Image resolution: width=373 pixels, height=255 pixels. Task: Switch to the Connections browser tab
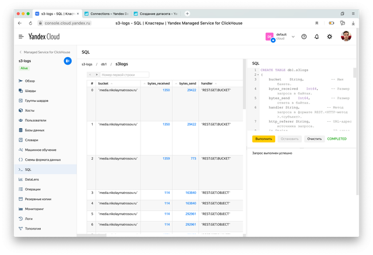pos(107,12)
